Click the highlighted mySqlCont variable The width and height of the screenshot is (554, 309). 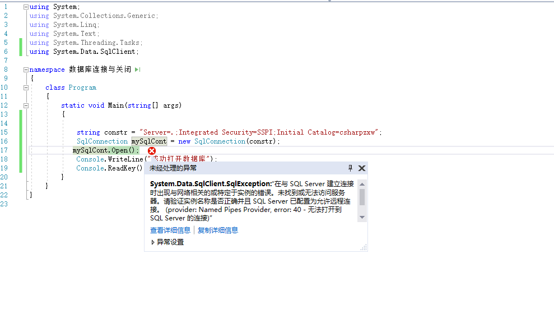coord(149,141)
